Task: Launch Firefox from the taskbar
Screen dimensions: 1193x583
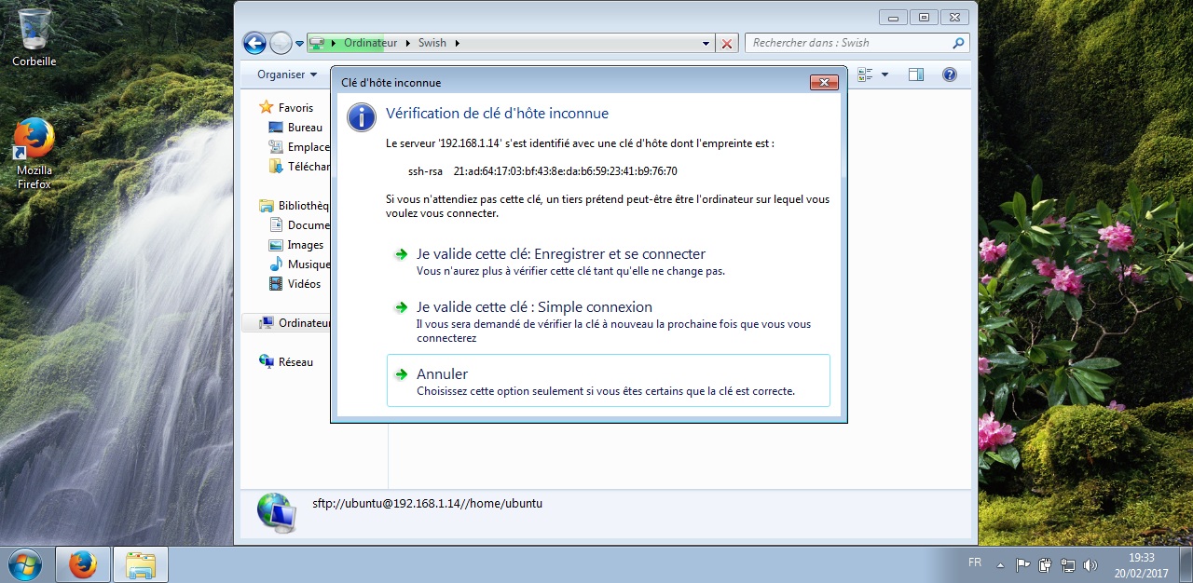Action: tap(83, 564)
